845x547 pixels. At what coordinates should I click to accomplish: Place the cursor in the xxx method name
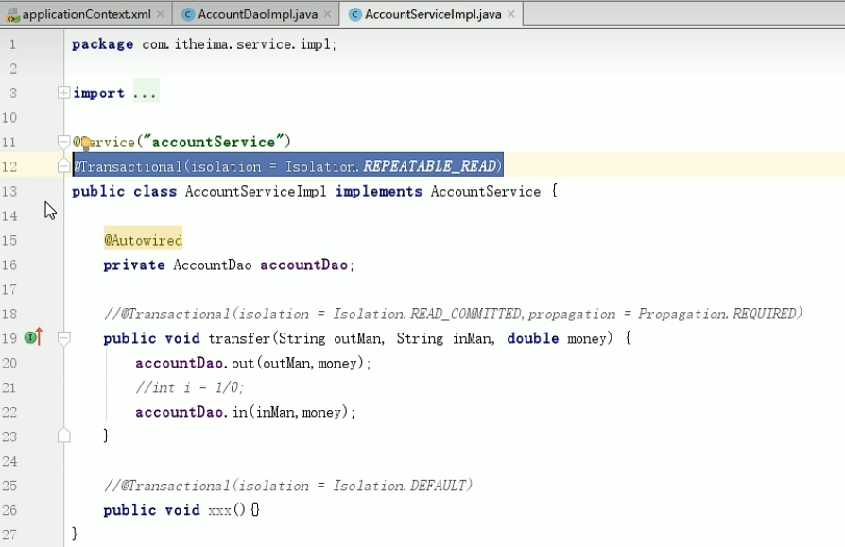pos(220,510)
